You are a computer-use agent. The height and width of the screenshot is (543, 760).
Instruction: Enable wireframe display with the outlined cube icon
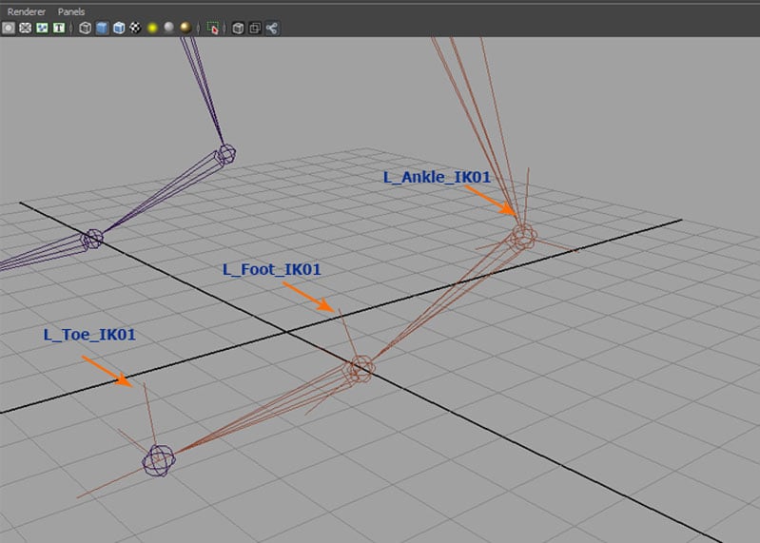coord(85,29)
